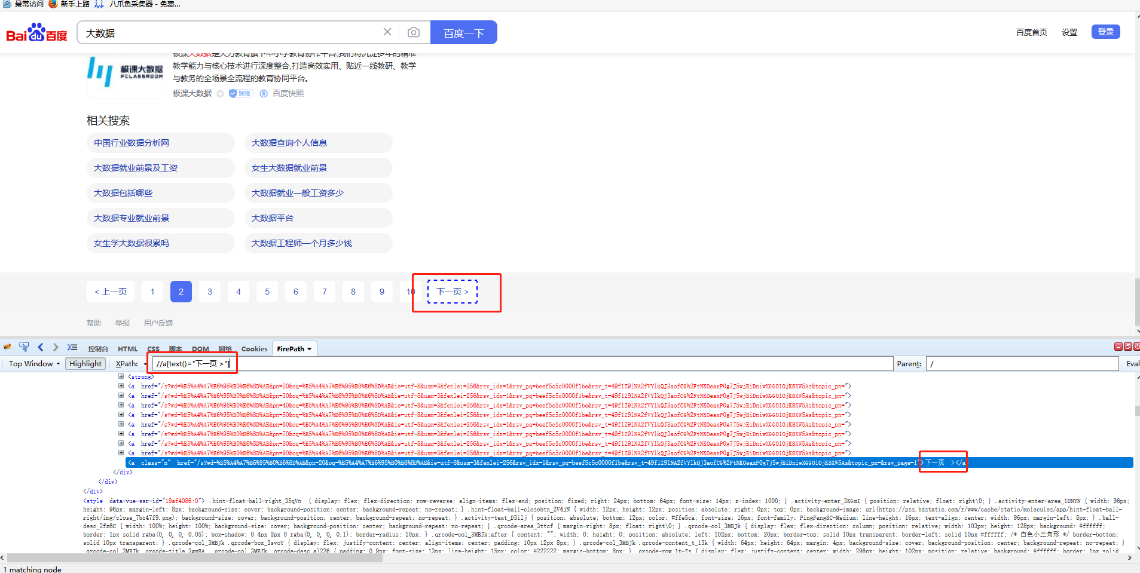
Task: Deactivate Firebug with power icon
Action: tap(1136, 347)
